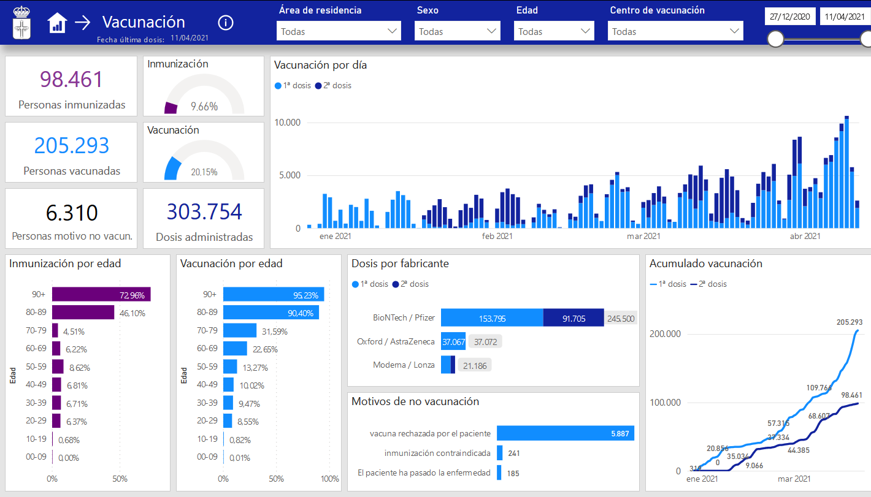Select the 303.754 Dosis administradas card

(x=204, y=218)
